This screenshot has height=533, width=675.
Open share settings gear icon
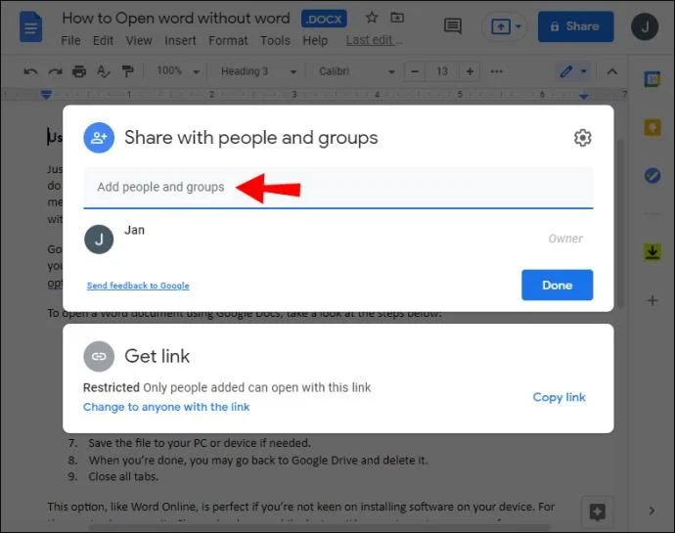click(582, 138)
